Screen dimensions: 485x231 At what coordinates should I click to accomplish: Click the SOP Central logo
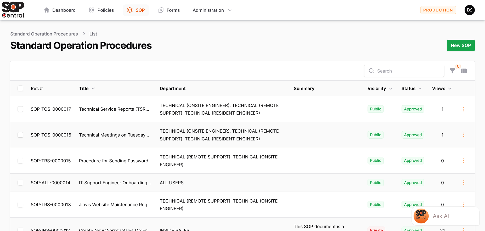[x=13, y=10]
